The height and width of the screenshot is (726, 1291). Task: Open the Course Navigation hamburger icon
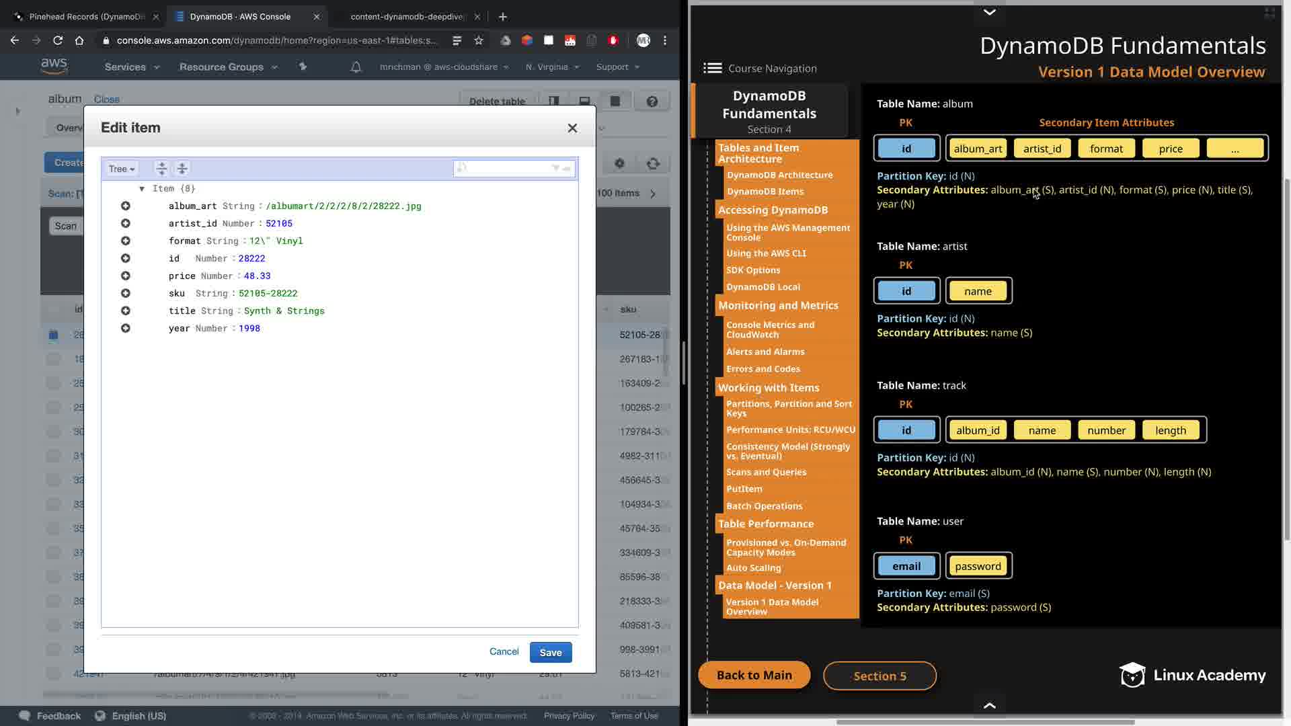[x=713, y=68]
